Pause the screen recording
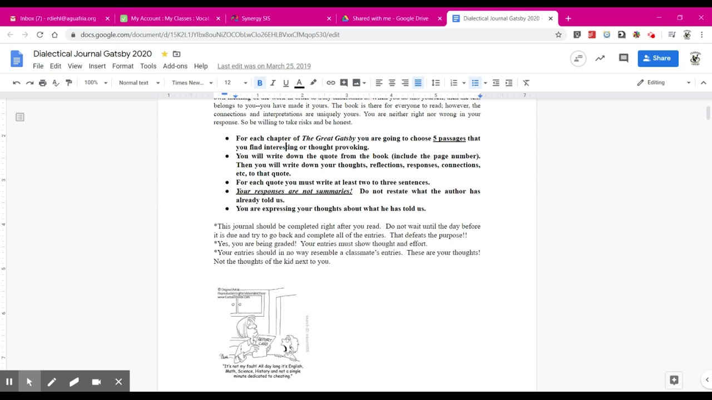This screenshot has height=400, width=712. (x=9, y=382)
